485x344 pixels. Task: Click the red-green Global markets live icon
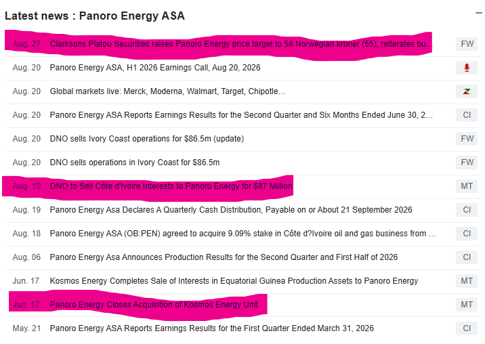467,91
